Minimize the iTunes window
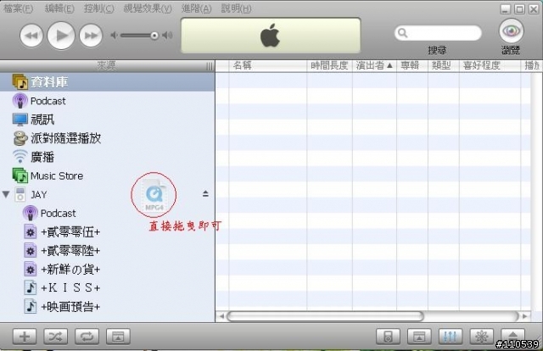Screen dimensions: 543x351 click(506, 9)
